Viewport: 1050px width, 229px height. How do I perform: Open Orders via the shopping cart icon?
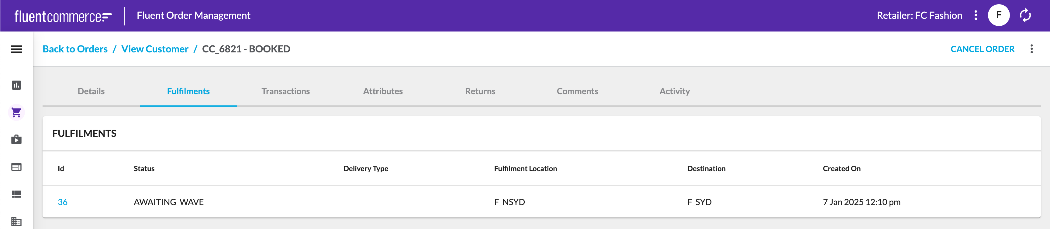point(16,112)
